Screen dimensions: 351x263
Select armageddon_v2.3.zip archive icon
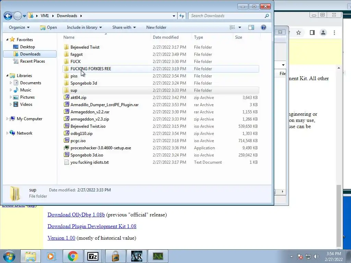[x=66, y=119]
